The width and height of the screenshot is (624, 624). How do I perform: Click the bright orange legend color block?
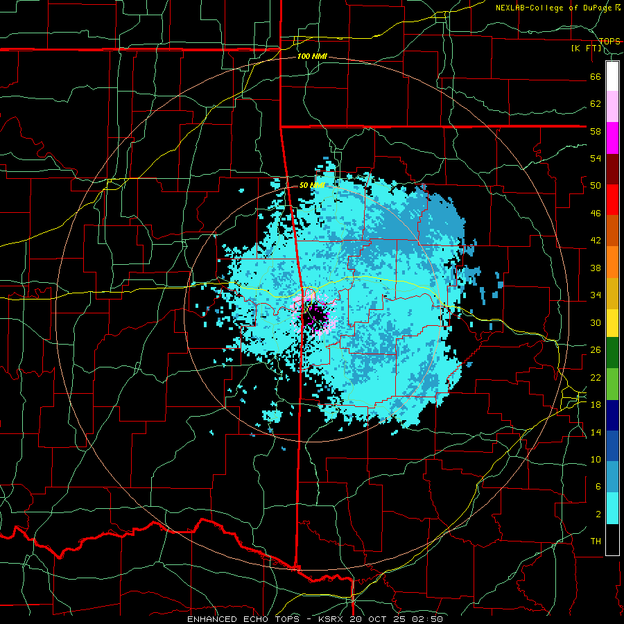[612, 262]
